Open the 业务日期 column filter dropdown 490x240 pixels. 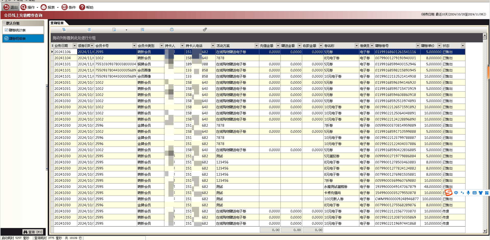coord(75,46)
